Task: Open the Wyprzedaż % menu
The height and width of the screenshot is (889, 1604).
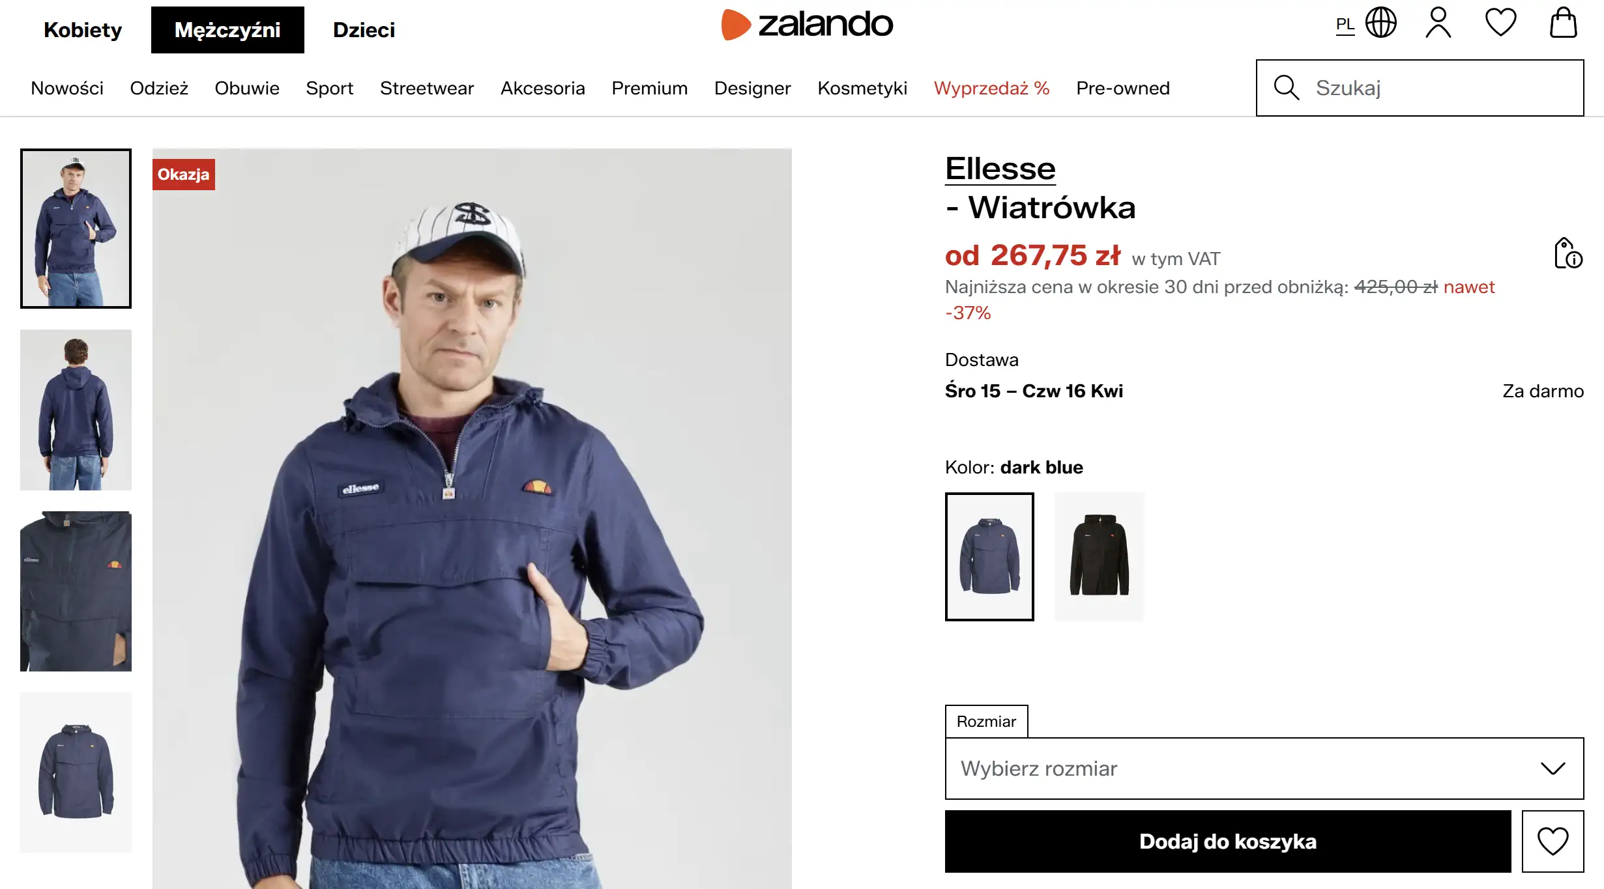Action: (991, 88)
